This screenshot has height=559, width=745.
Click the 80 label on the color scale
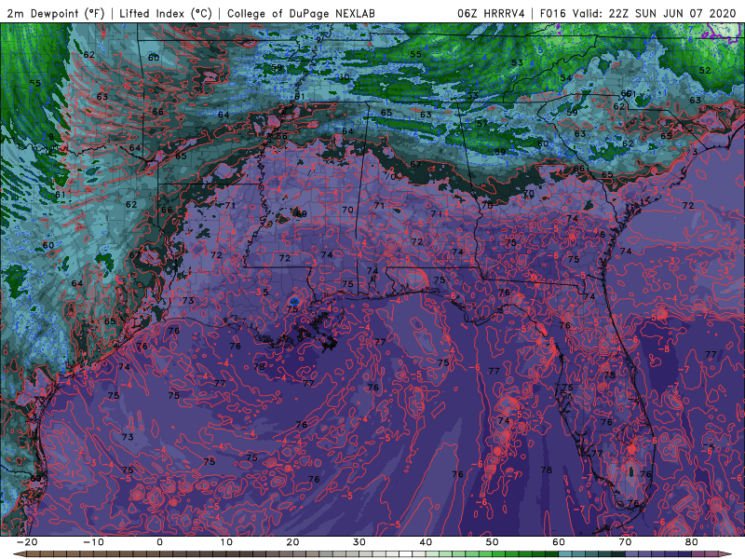point(692,542)
